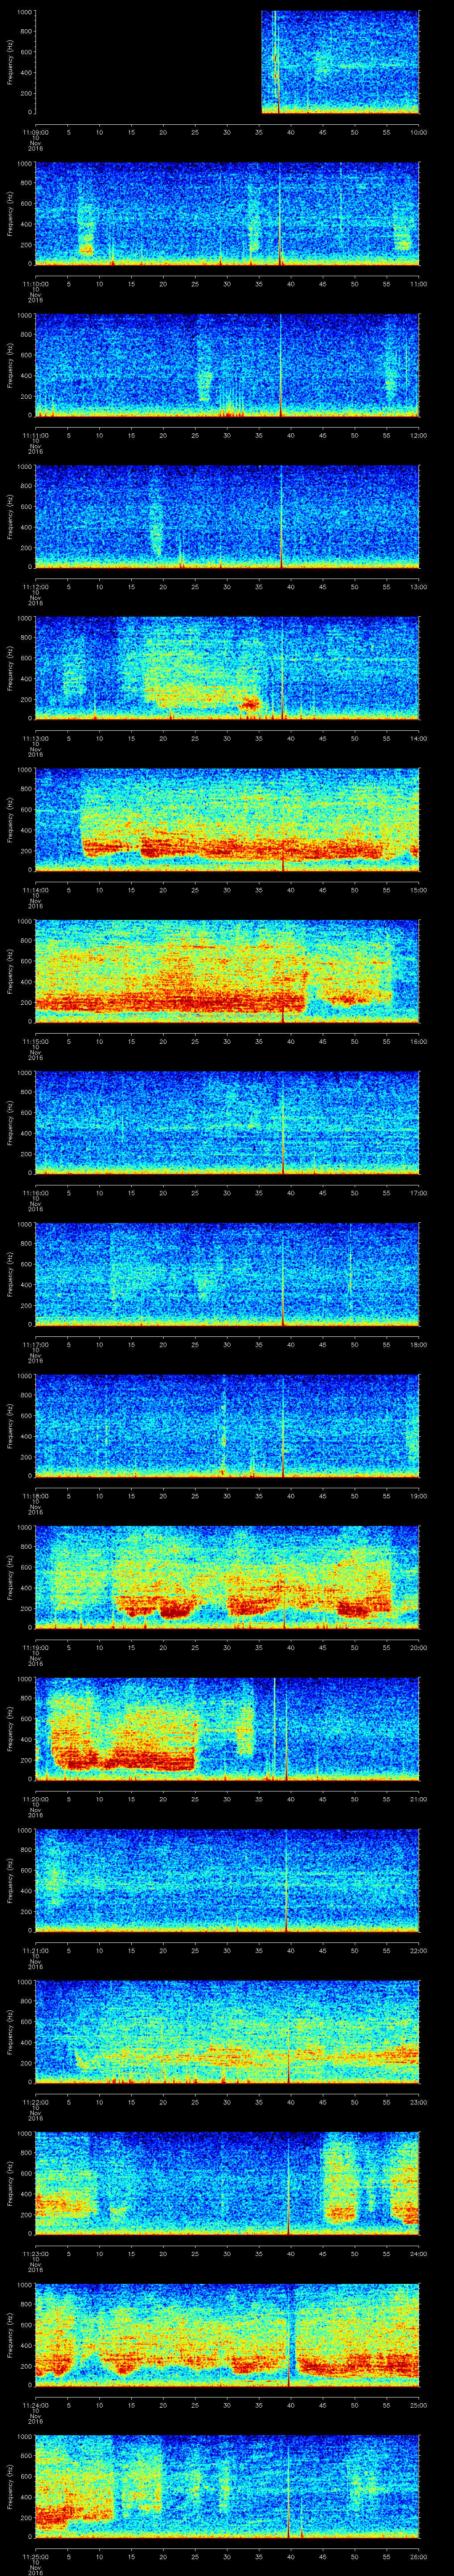Click "Frequency (Hz)" label of the 11:15:00 panel

[10, 971]
